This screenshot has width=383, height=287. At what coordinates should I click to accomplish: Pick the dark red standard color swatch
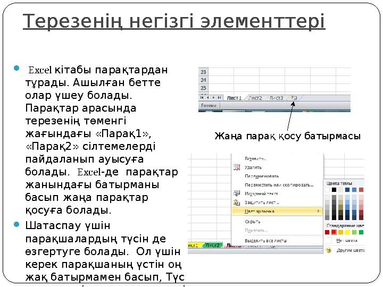coord(327,232)
